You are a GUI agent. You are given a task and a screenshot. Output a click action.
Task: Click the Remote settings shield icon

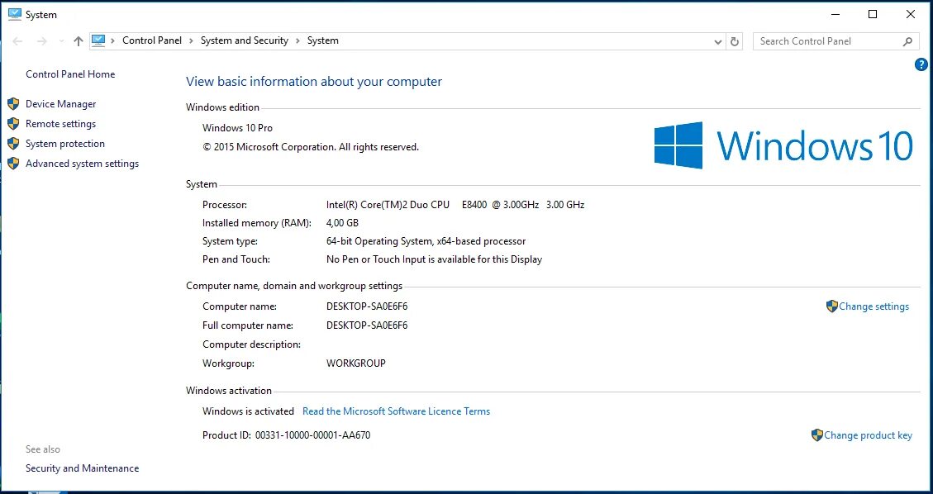point(13,124)
